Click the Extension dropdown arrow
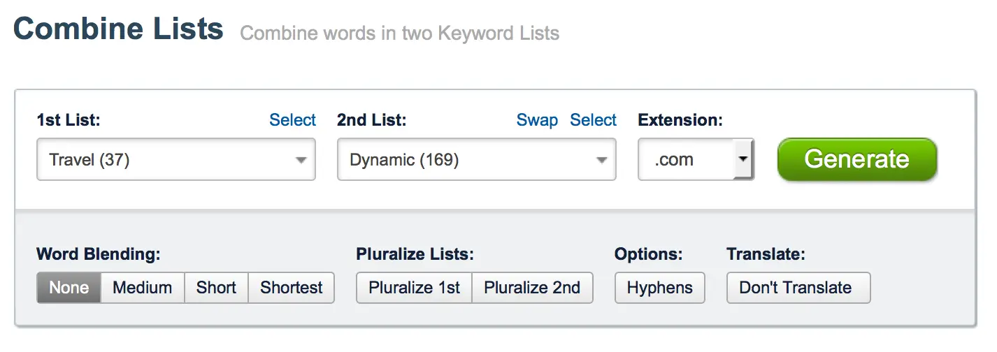The height and width of the screenshot is (352, 997). (743, 160)
